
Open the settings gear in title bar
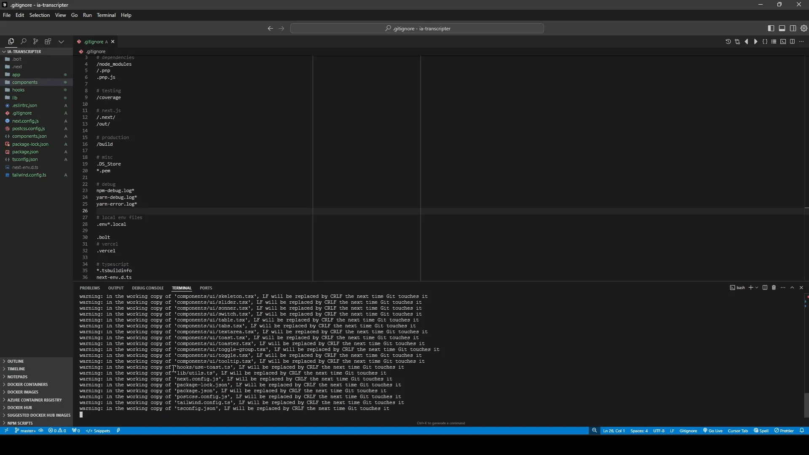point(804,28)
